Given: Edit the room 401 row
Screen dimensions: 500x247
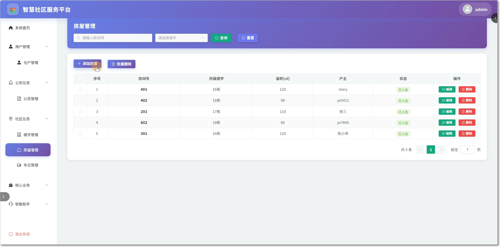Looking at the screenshot, I should (447, 89).
